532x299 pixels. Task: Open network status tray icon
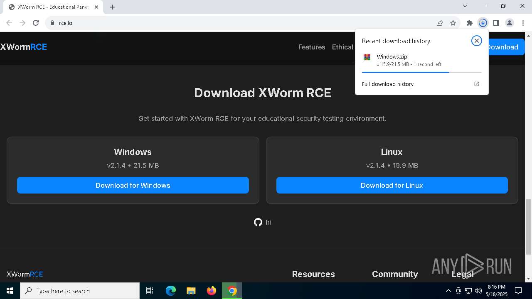(x=468, y=291)
